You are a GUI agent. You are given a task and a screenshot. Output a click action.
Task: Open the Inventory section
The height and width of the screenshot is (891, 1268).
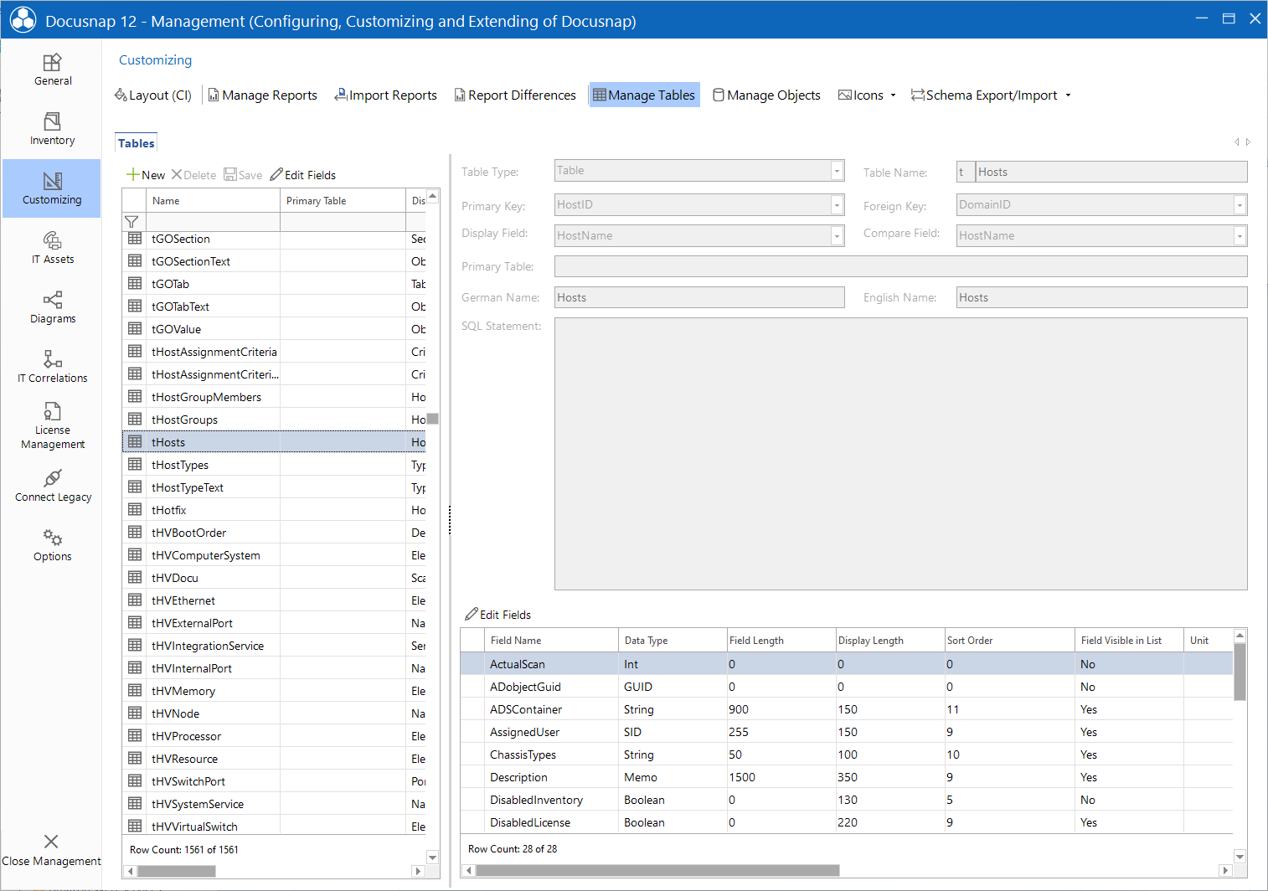coord(52,129)
